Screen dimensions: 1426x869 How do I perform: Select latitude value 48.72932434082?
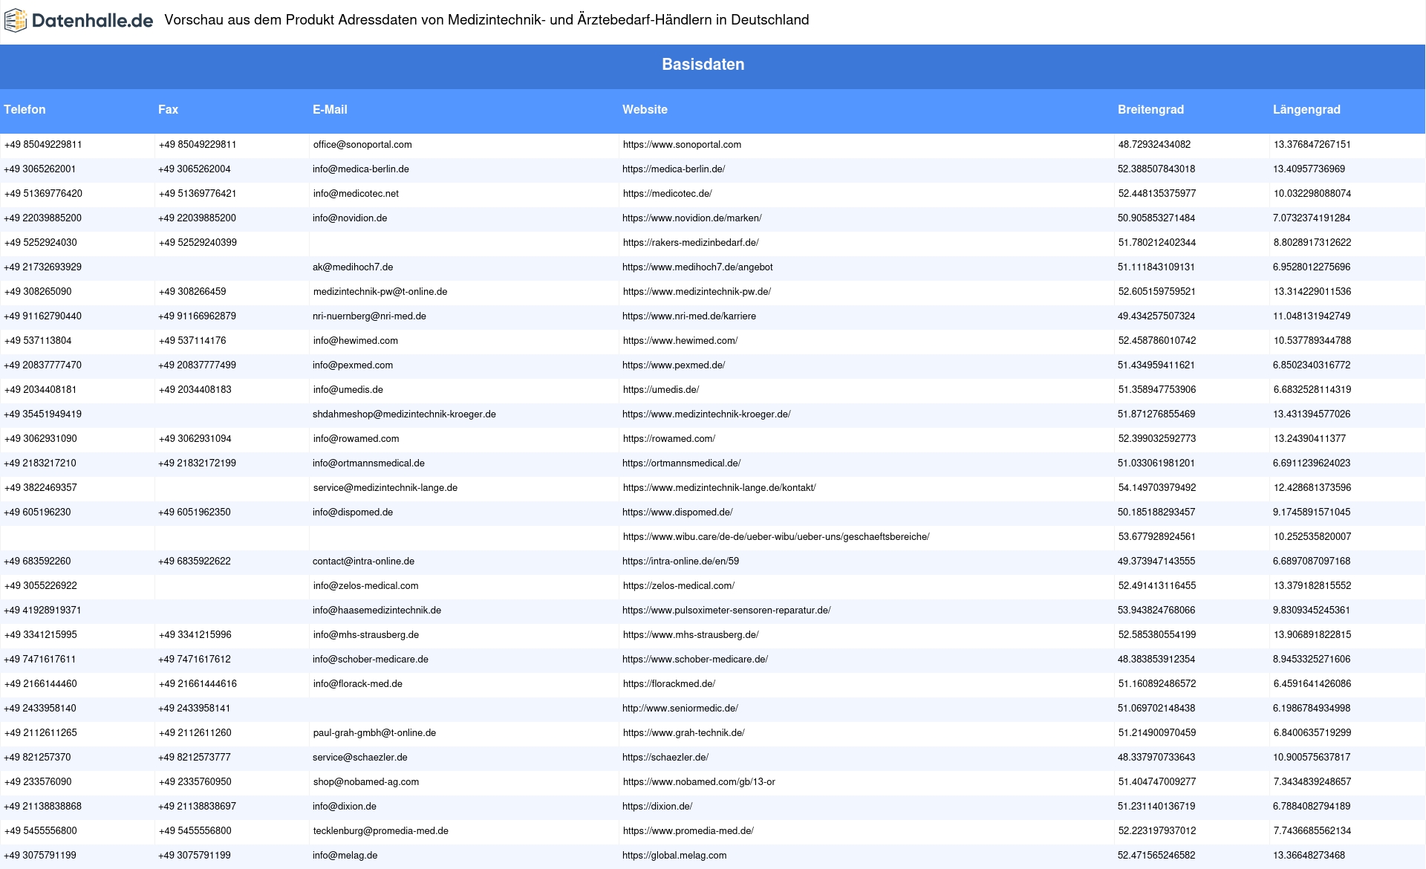(1154, 145)
